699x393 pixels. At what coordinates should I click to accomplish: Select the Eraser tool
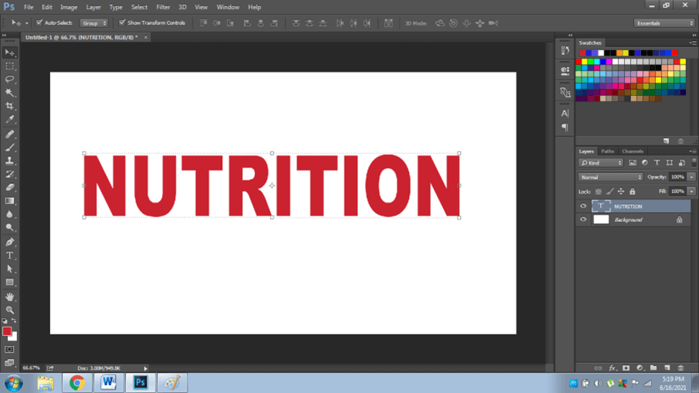pos(10,187)
